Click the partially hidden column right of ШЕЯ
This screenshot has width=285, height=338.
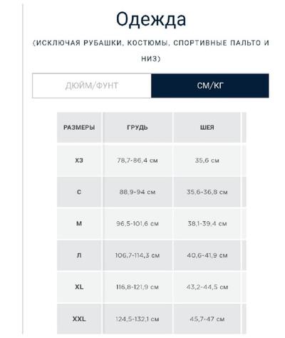pyautogui.click(x=244, y=128)
